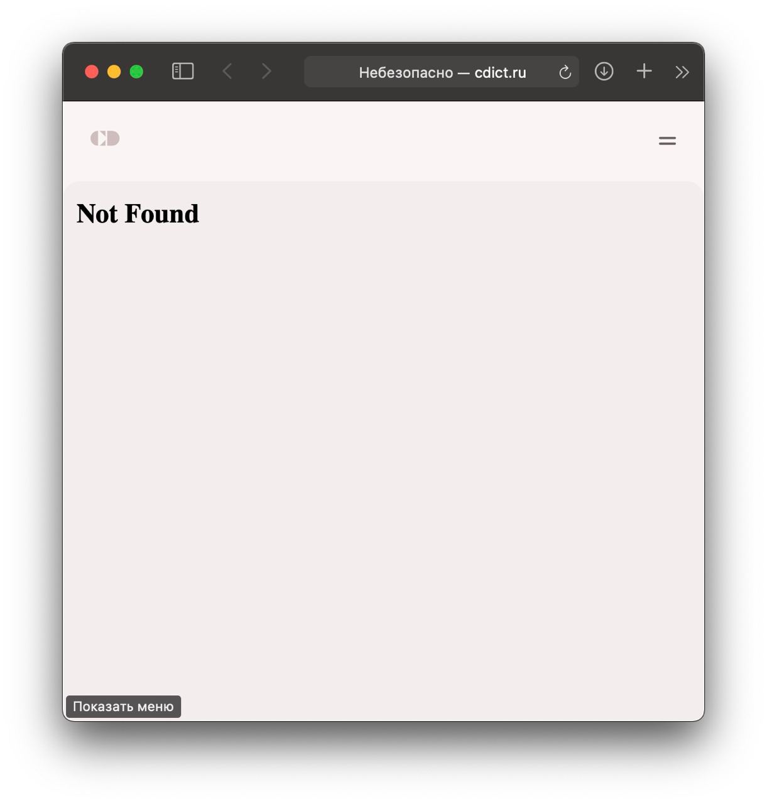The image size is (767, 804).
Task: Click the CD site logo
Action: click(105, 138)
